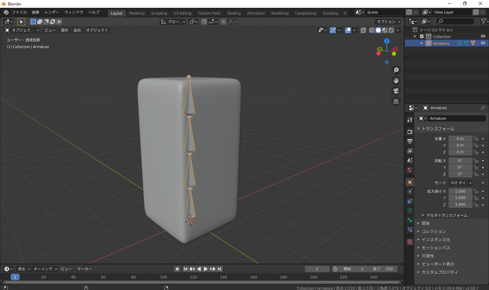Open the Object Constraints tab icon
489x290 pixels.
tap(410, 201)
